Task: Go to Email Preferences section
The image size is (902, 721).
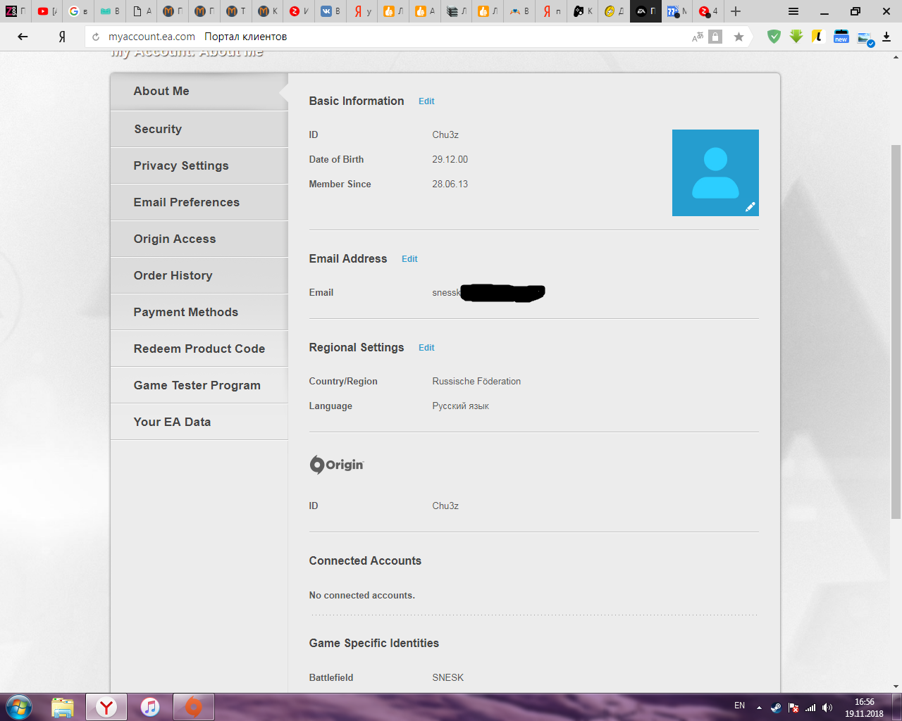Action: (199, 202)
